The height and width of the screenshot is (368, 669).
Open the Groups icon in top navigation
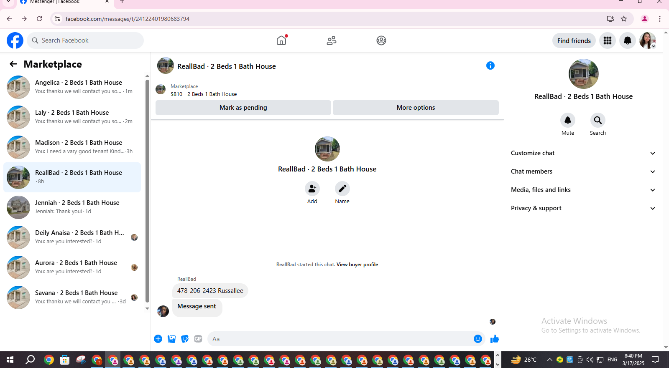coord(381,40)
